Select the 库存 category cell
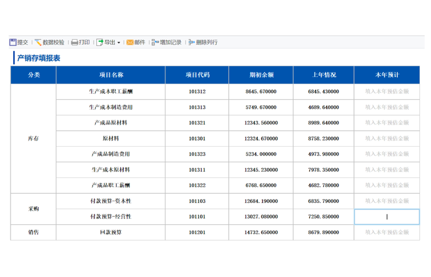Screen dimensions: 431x277 click(34, 138)
